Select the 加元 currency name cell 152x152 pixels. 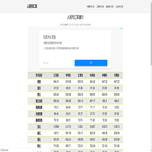(x=39, y=133)
